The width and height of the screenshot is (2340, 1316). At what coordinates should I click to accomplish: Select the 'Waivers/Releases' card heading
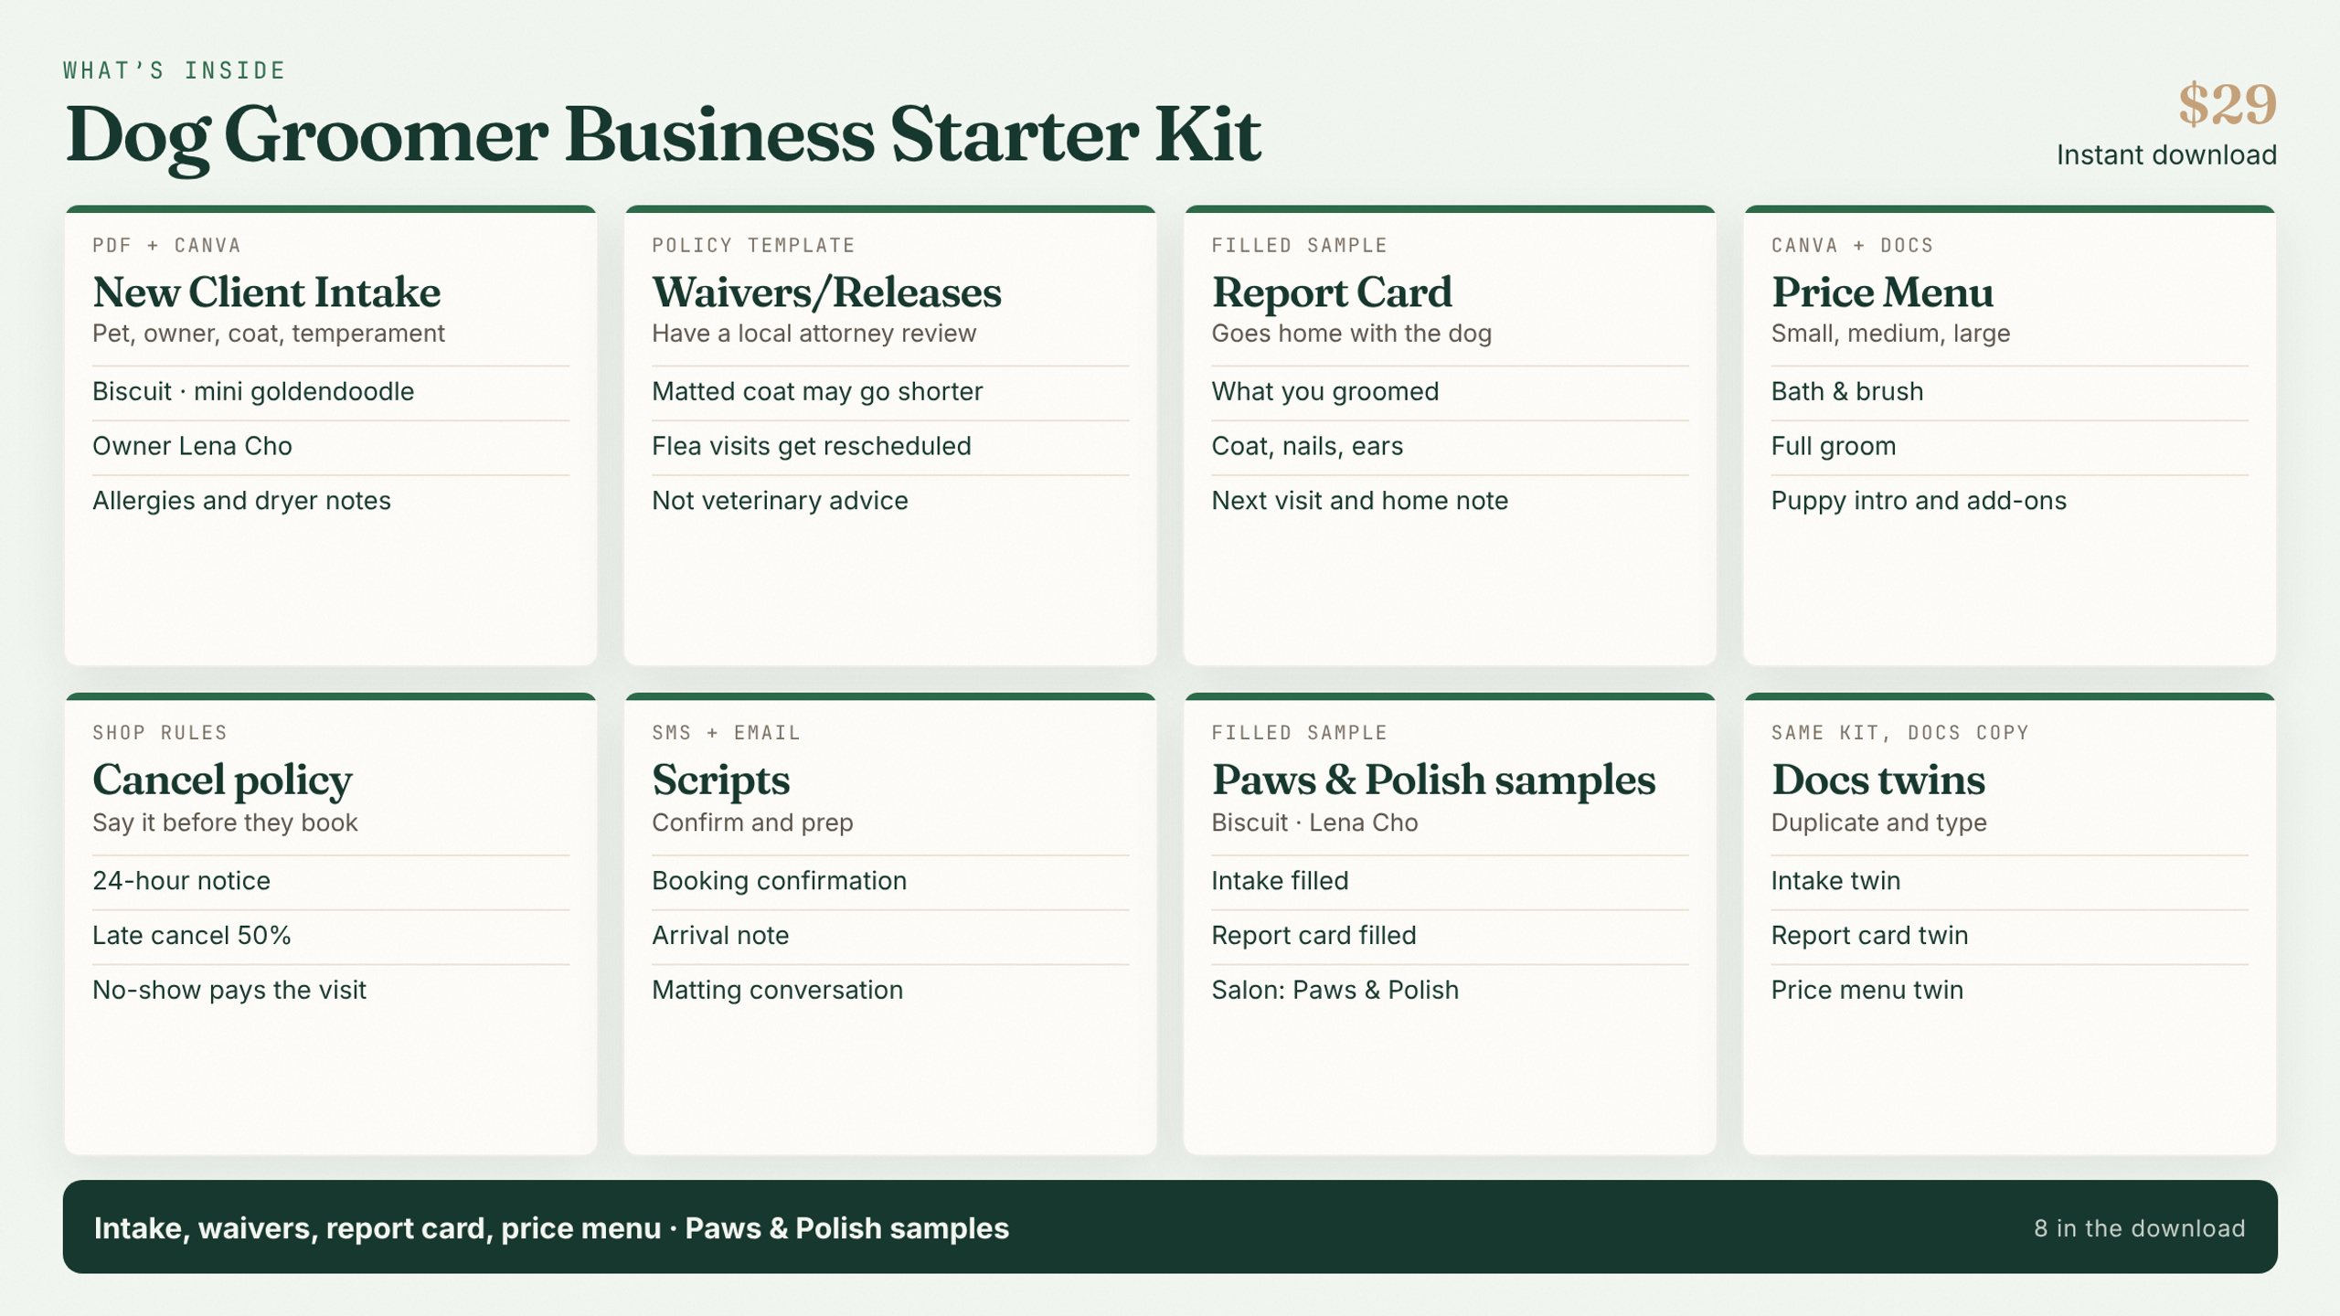point(826,292)
